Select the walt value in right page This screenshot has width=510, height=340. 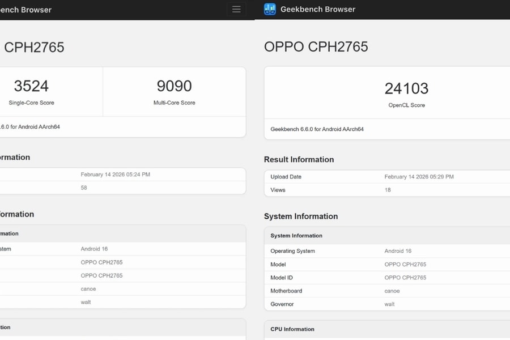[389, 304]
